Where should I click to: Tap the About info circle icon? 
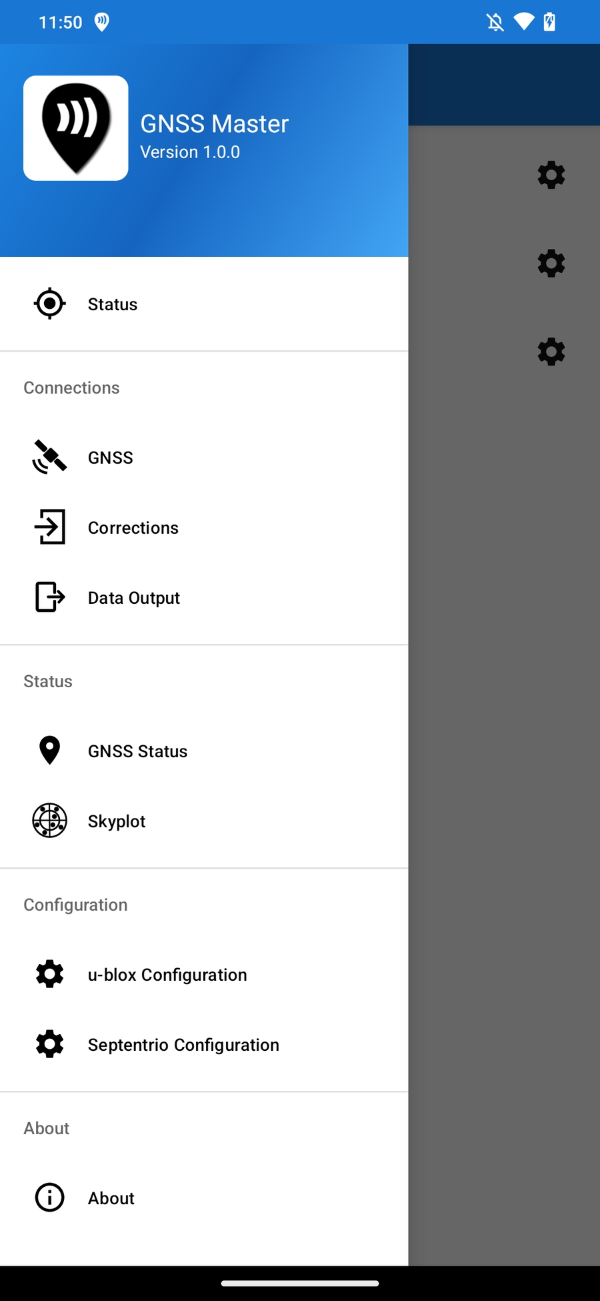(x=50, y=1198)
